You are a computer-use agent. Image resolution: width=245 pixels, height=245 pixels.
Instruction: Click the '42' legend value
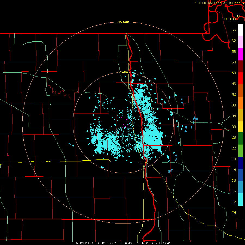point(234,94)
